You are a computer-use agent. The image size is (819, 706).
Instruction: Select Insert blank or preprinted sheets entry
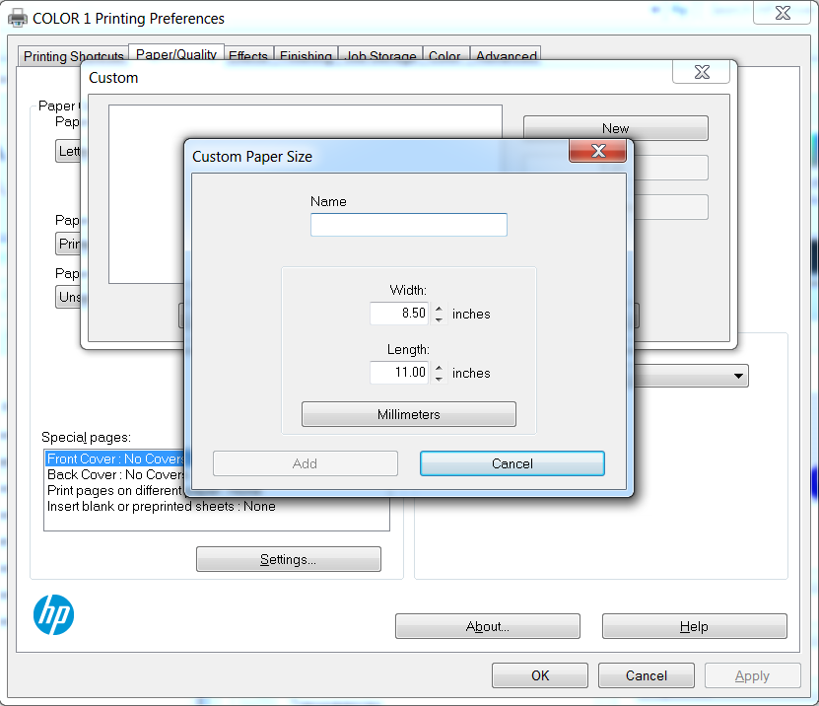pos(161,507)
